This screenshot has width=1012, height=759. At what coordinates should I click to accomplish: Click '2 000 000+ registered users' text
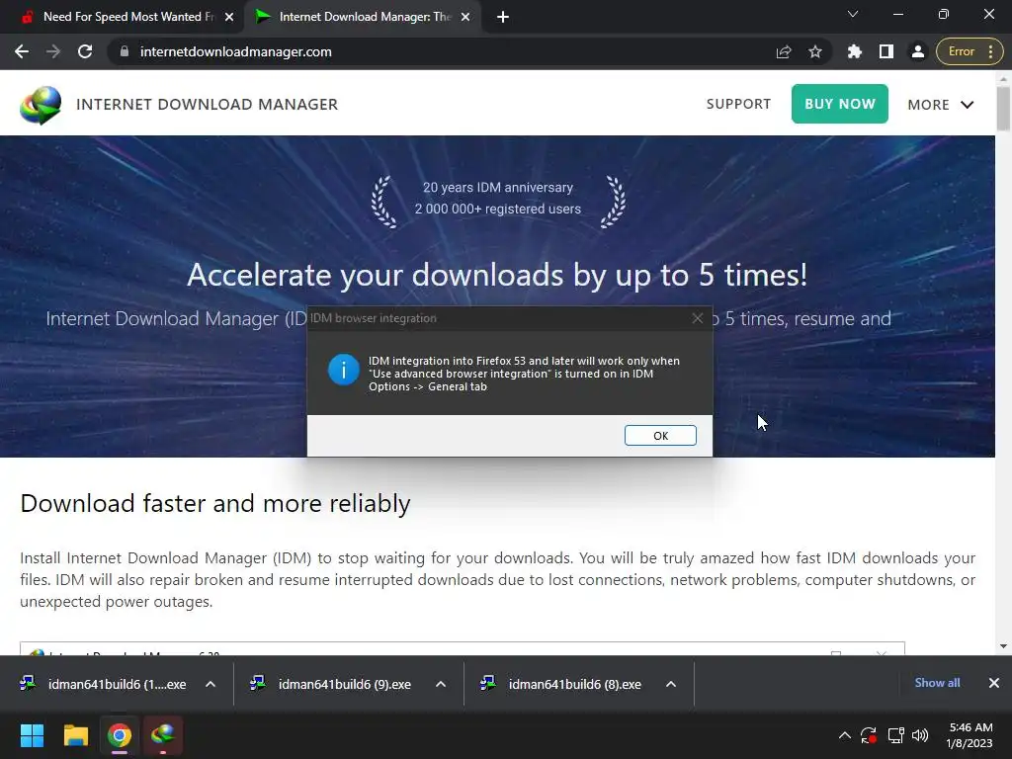498,210
